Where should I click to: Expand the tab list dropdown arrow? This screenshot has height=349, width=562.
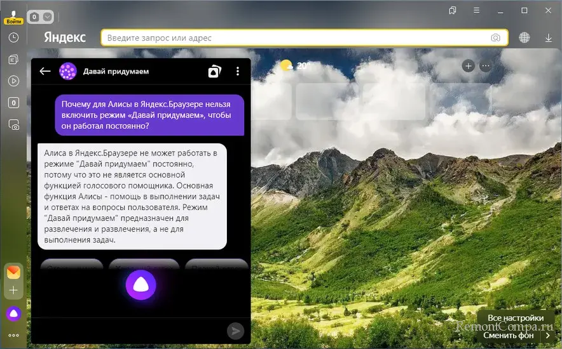[46, 17]
